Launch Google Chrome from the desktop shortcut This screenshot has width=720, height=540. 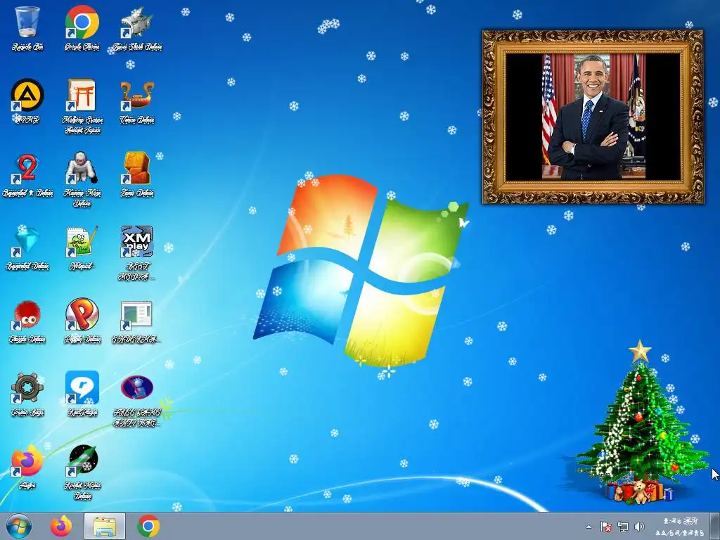coord(82,27)
